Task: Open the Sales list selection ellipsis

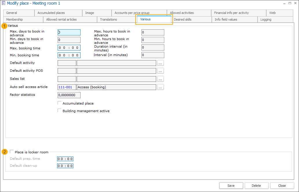Action: 160,79
